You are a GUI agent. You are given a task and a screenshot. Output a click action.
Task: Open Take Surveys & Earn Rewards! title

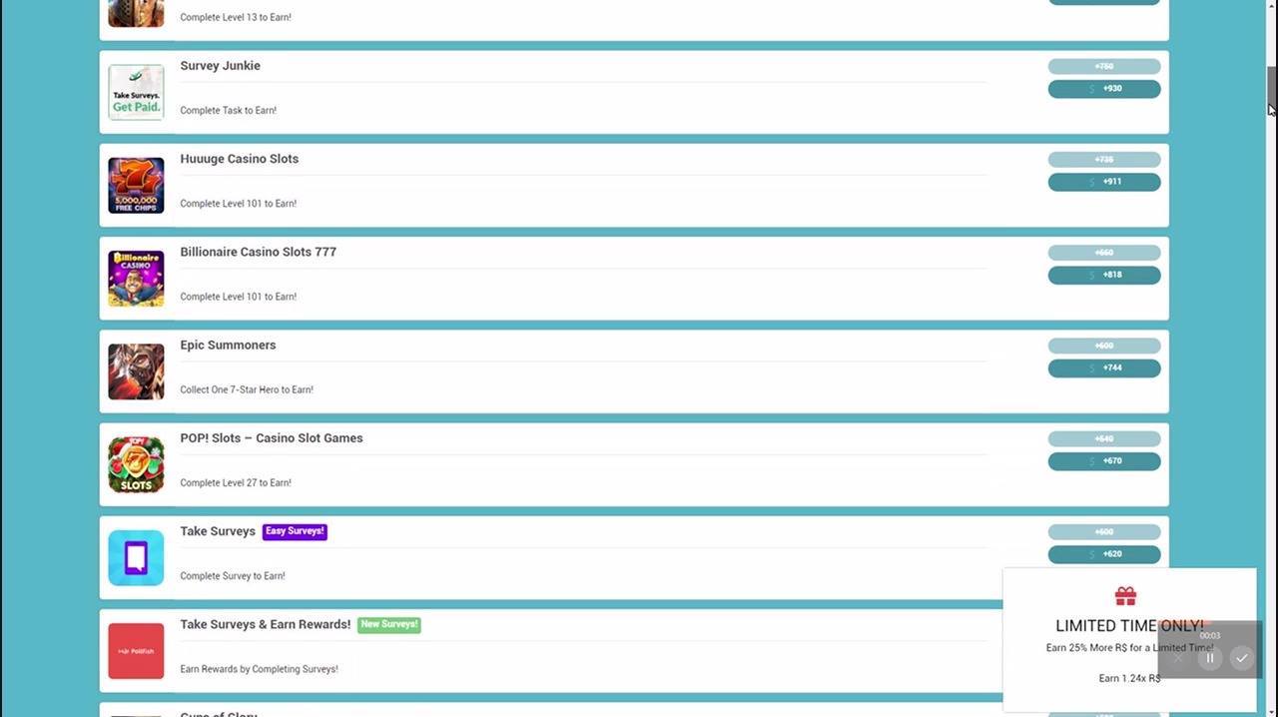(266, 624)
